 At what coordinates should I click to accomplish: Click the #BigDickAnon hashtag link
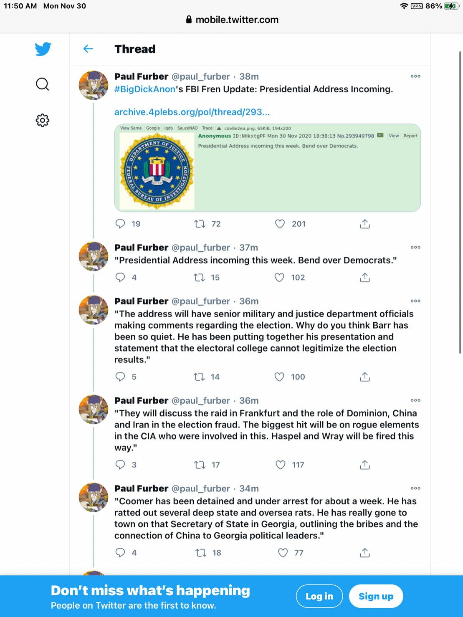click(144, 89)
